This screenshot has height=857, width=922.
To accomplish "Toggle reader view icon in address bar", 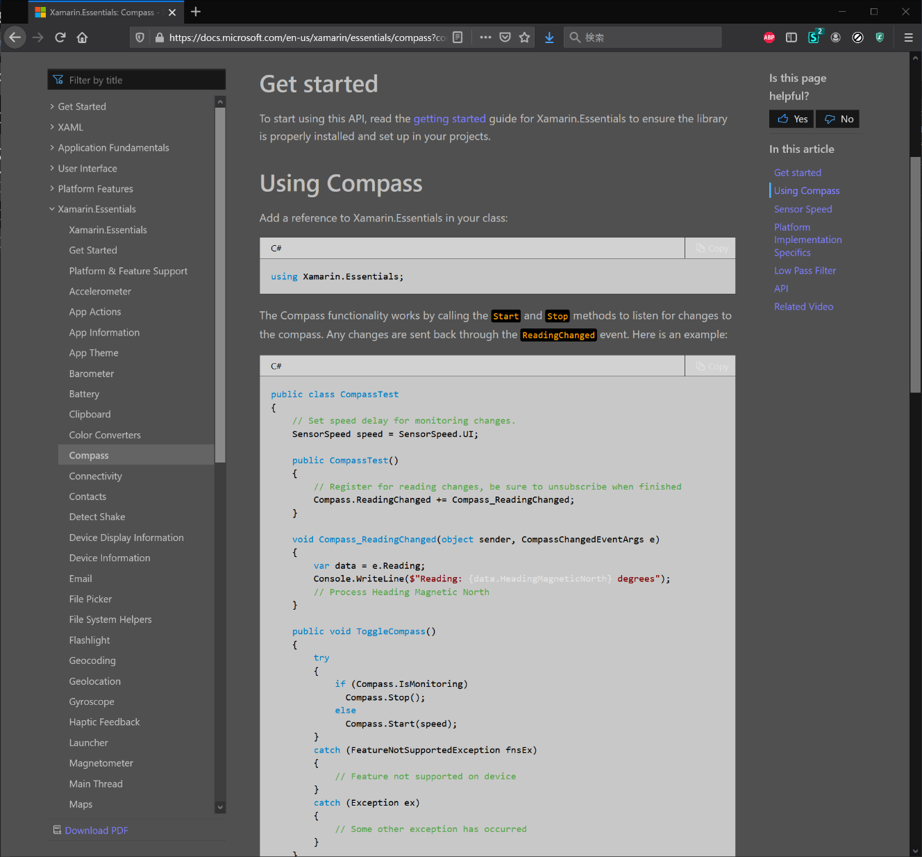I will pos(458,38).
